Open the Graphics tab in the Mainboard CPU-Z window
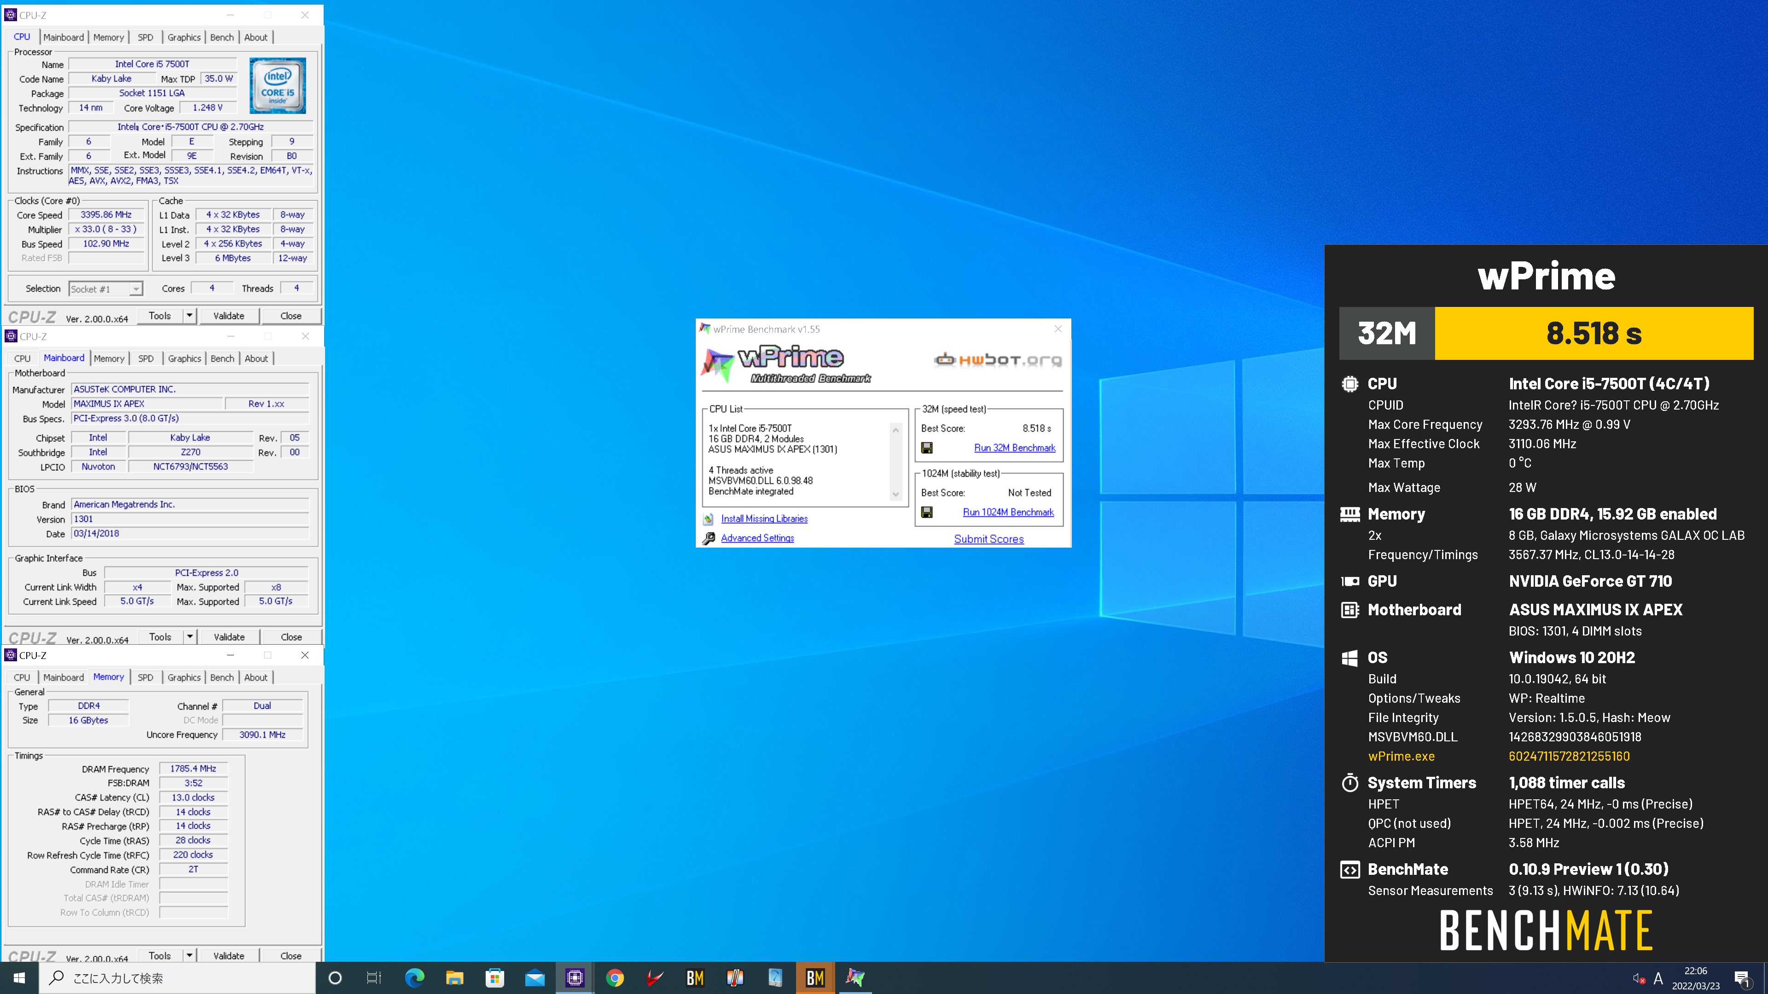 [x=185, y=358]
